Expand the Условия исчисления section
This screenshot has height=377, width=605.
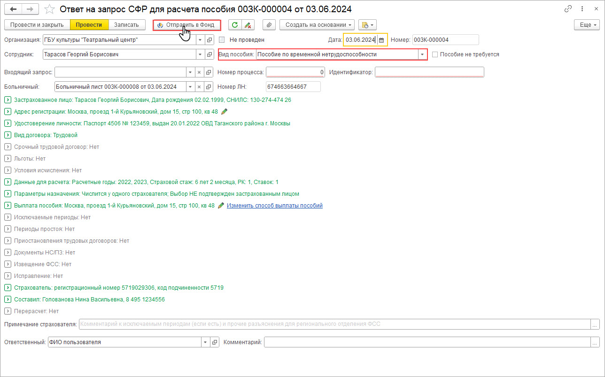pos(8,170)
